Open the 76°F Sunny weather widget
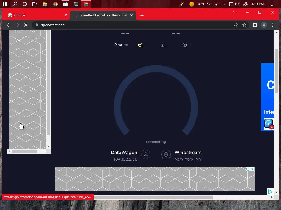281x210 pixels. click(203, 4)
